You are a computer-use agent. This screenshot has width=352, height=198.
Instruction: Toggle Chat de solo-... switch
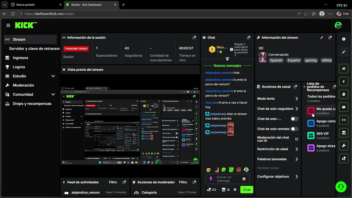tap(295, 119)
